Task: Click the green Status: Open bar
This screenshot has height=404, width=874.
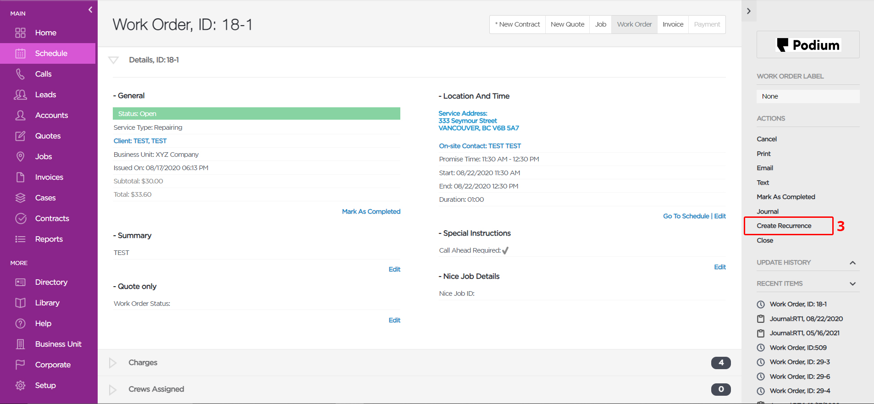Action: point(256,114)
